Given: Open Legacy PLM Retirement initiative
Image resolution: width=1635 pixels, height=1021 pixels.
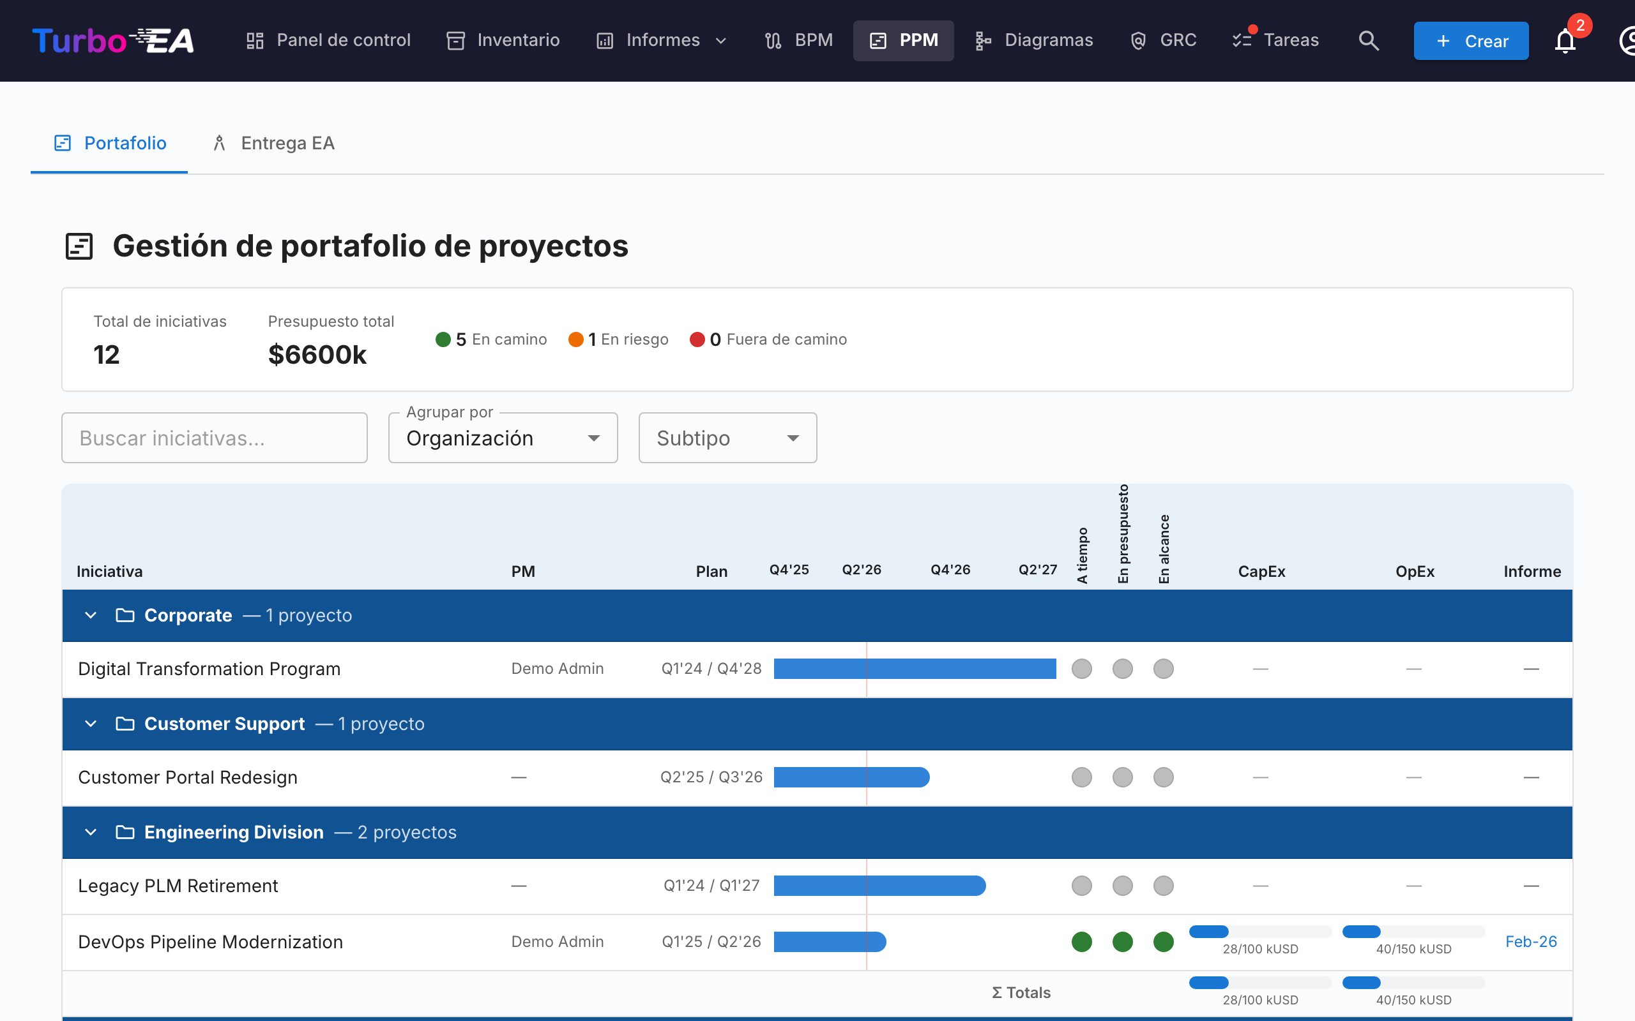Looking at the screenshot, I should point(178,885).
